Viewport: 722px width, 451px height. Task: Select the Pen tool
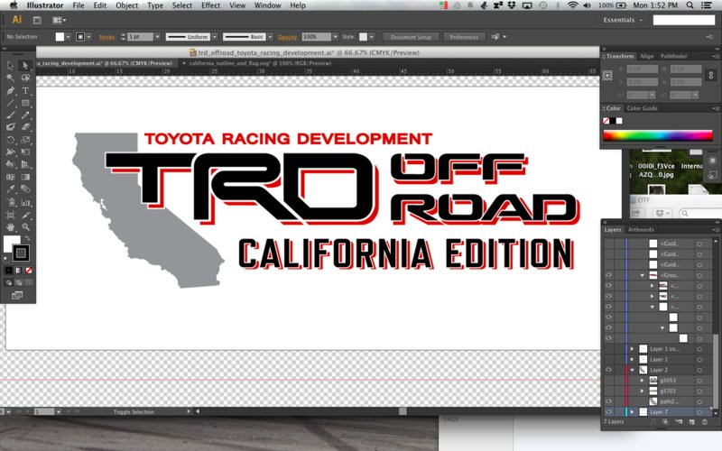tap(11, 91)
